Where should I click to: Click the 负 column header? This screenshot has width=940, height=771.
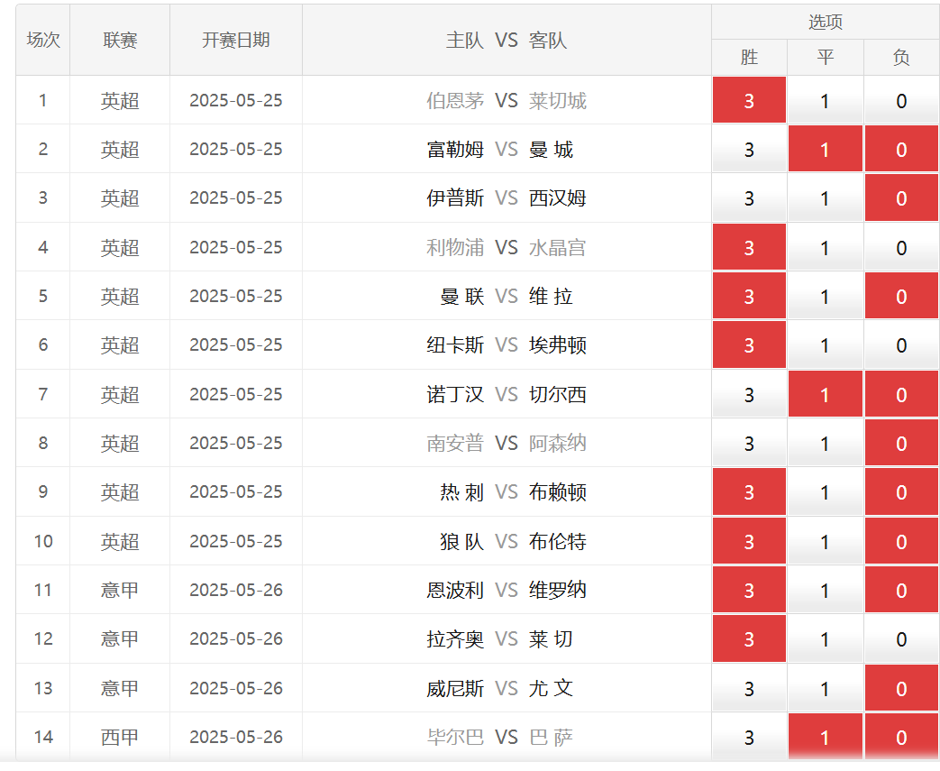[901, 58]
